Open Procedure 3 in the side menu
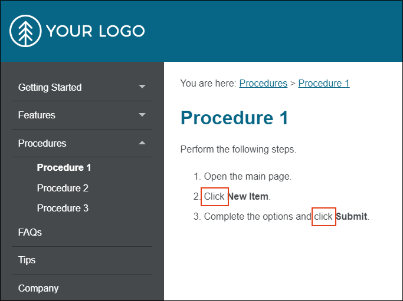The height and width of the screenshot is (301, 403). [63, 208]
